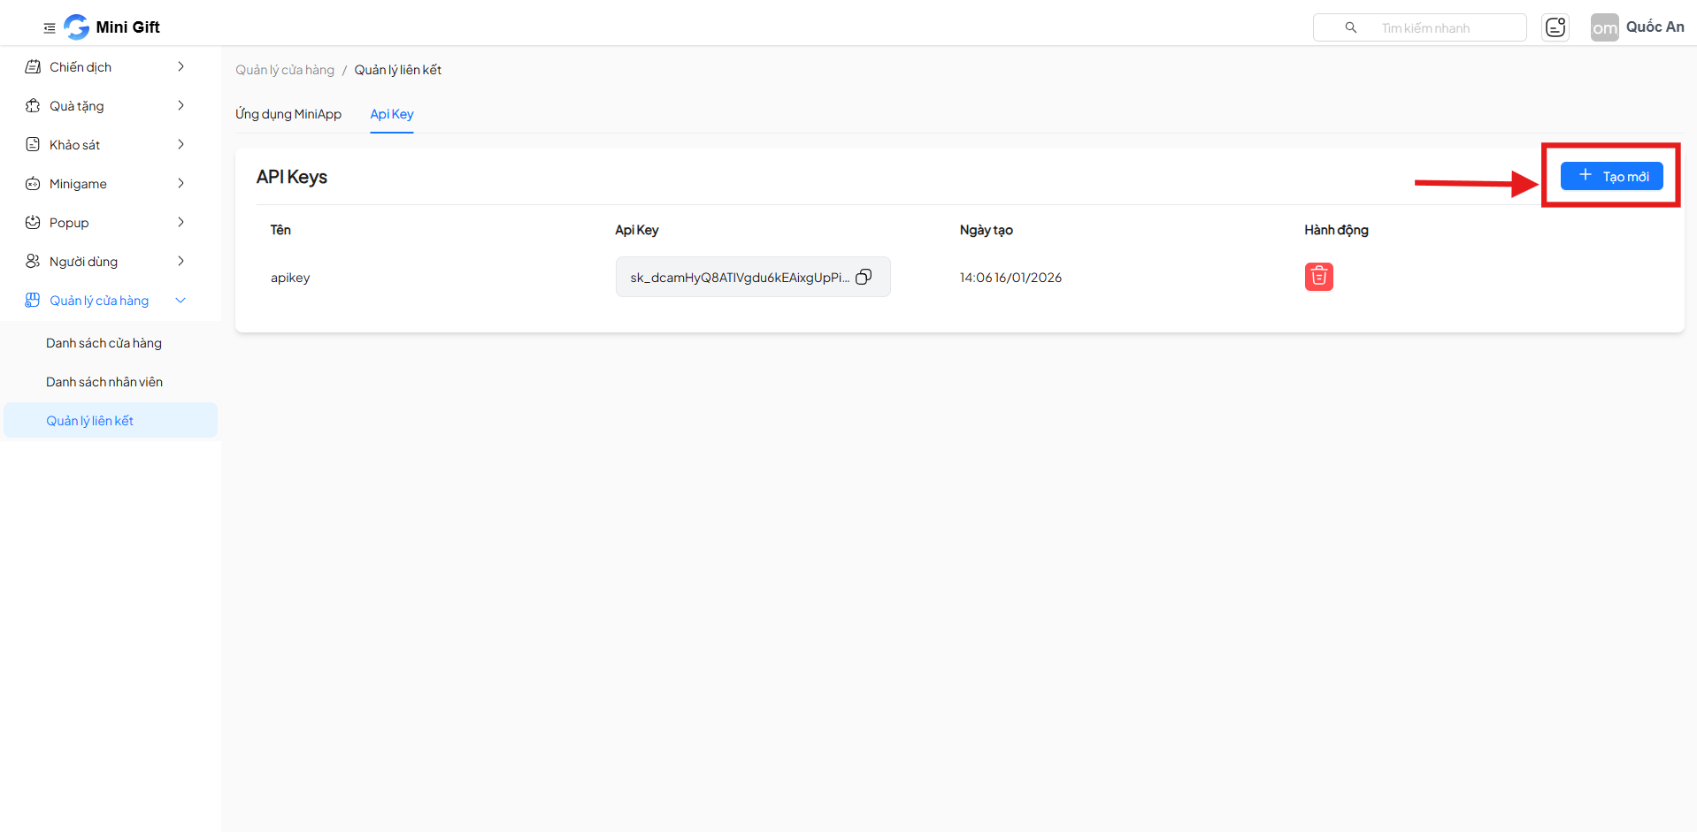This screenshot has width=1697, height=832.
Task: Collapse the Quản lý cửa hàng chevron
Action: point(180,301)
